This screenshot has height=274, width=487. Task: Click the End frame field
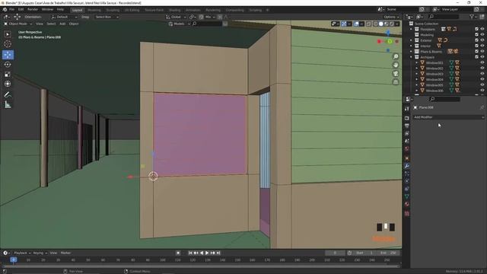pos(389,253)
